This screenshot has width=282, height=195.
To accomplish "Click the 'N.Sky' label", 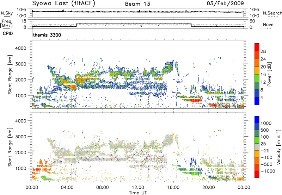I will pos(7,13).
